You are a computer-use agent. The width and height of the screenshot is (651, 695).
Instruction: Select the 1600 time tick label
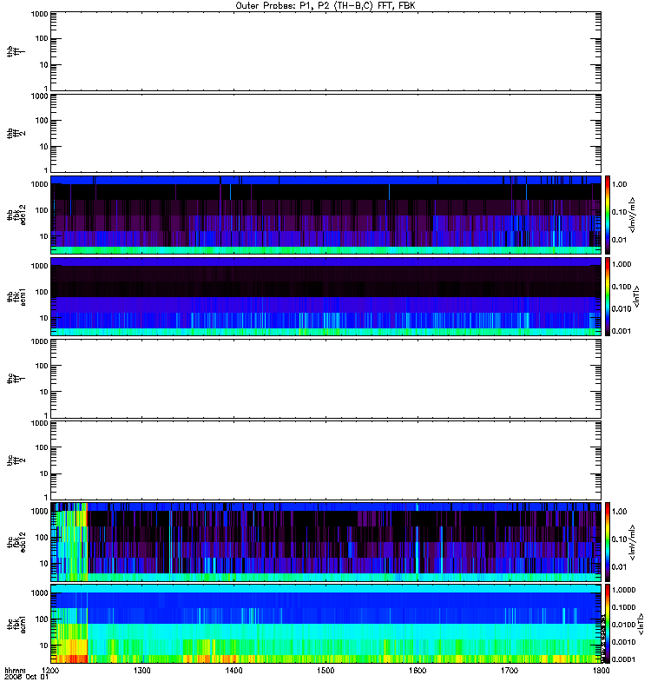(x=418, y=671)
